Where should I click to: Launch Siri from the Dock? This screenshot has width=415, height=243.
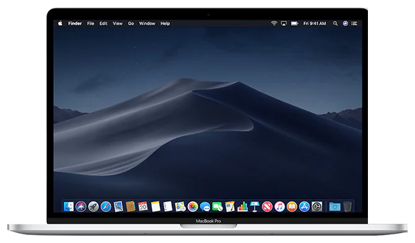[81, 207]
